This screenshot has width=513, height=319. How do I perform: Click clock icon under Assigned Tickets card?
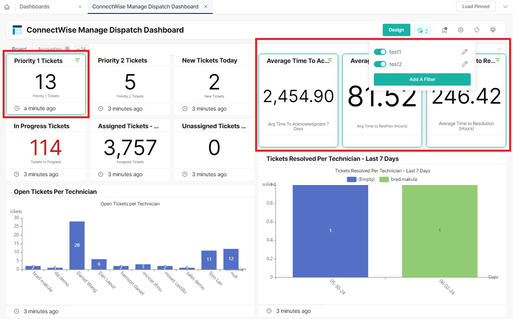tap(101, 174)
